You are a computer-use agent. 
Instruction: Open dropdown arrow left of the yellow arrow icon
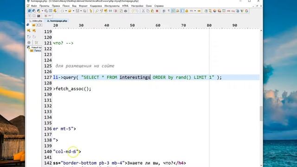pos(195,11)
